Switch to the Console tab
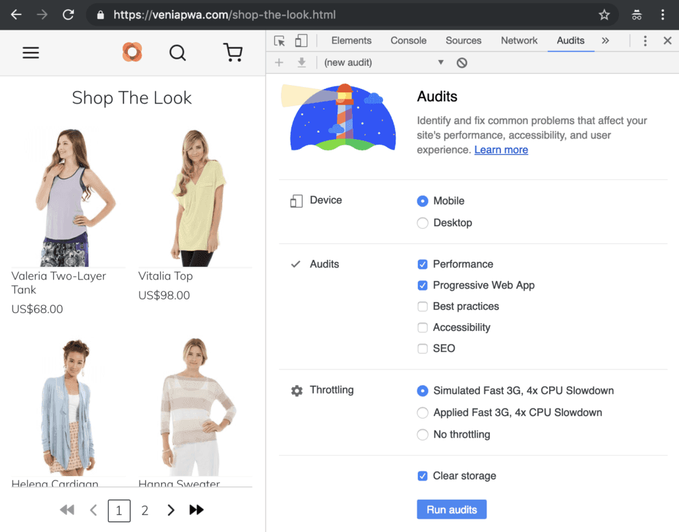 pyautogui.click(x=408, y=41)
